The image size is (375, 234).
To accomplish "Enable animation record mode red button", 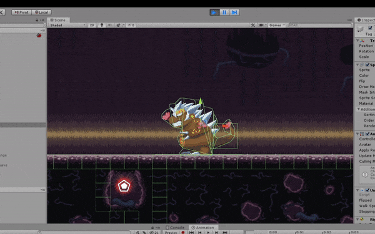I will 183,232.
